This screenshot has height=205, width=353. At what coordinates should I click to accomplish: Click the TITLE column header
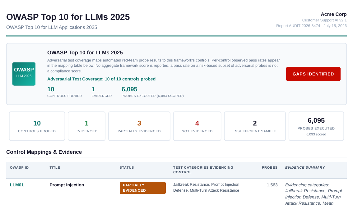tap(55, 167)
